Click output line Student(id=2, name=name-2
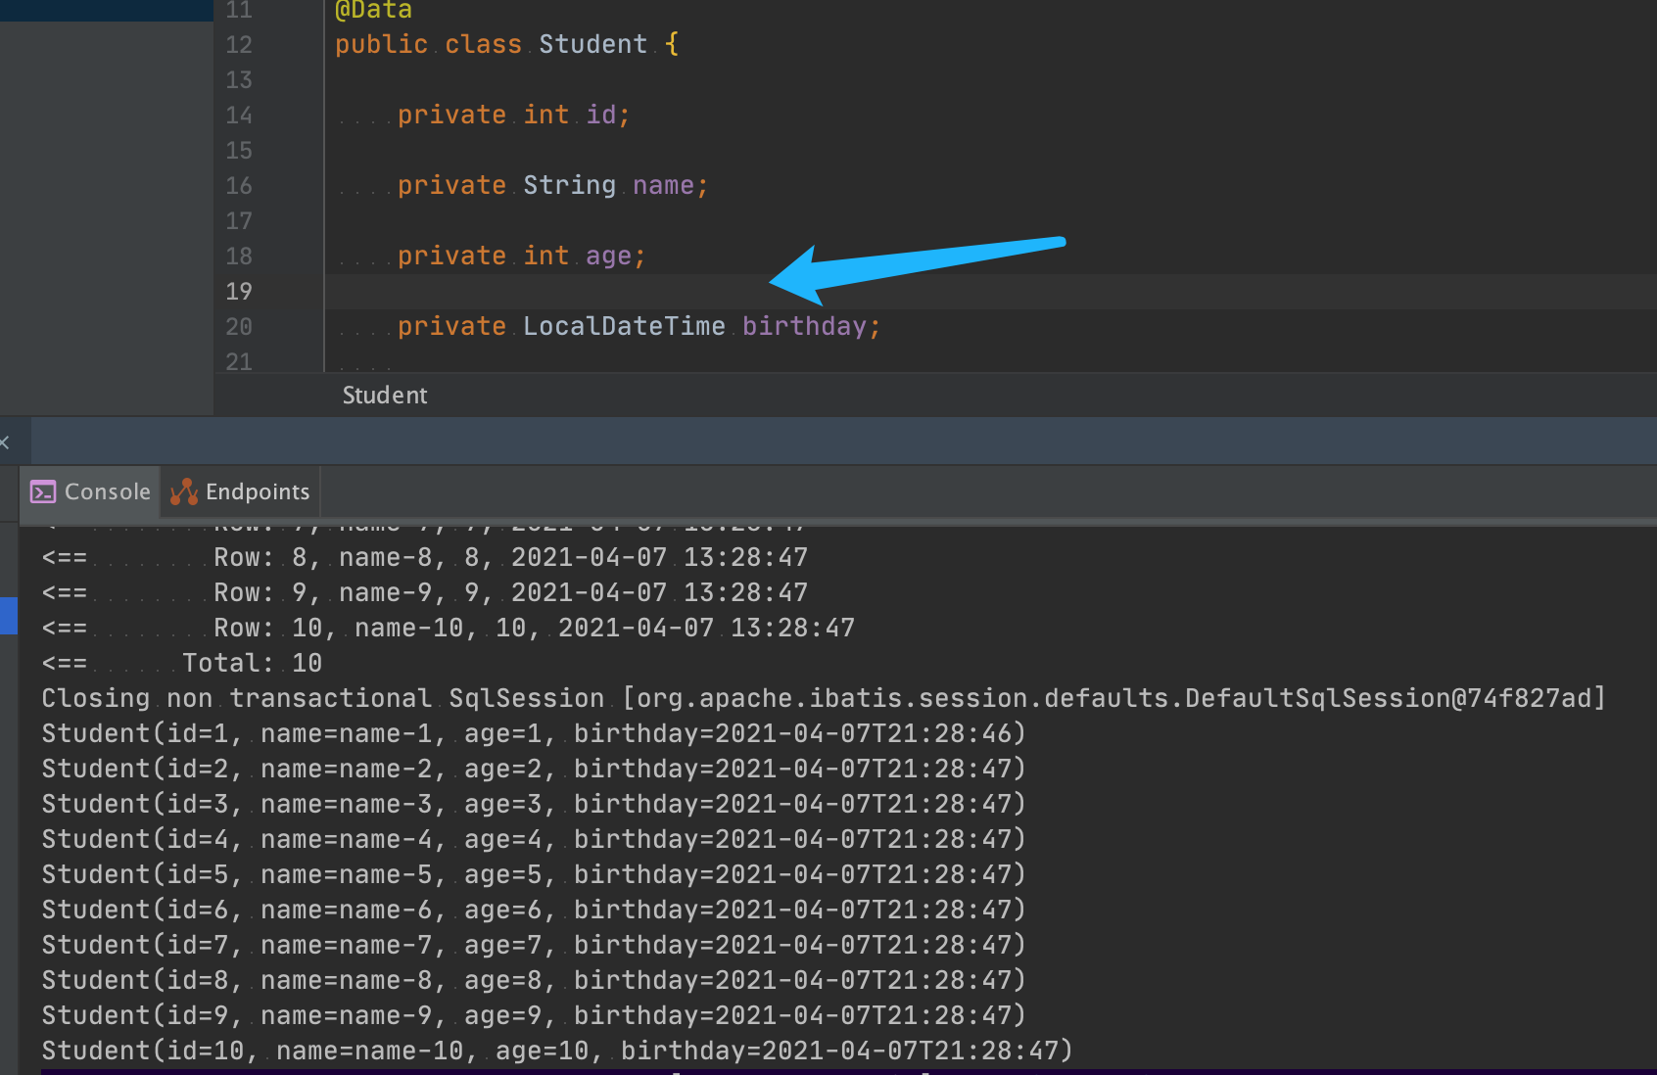The width and height of the screenshot is (1657, 1075). (x=534, y=769)
